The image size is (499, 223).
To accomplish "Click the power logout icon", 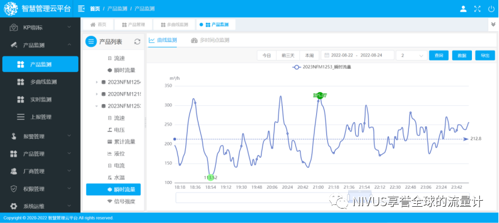I will (491, 9).
